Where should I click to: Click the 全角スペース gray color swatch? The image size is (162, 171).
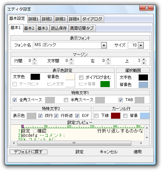[x=50, y=100]
